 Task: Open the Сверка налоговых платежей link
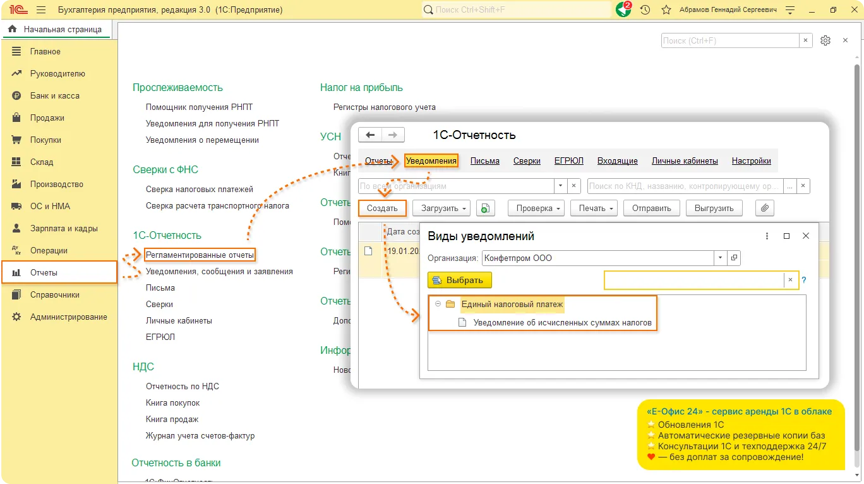199,189
